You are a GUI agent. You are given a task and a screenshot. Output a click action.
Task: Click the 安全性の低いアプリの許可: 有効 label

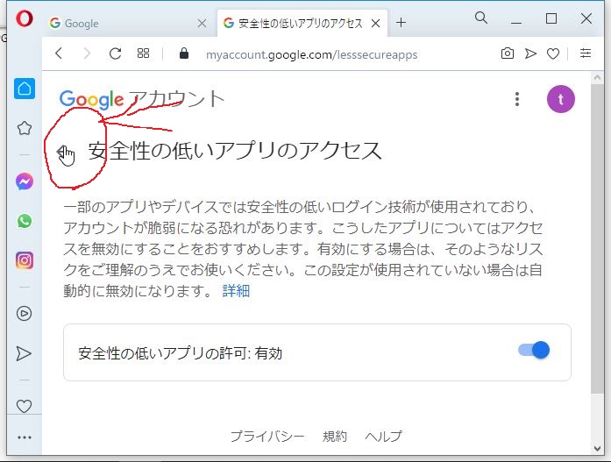coord(180,353)
